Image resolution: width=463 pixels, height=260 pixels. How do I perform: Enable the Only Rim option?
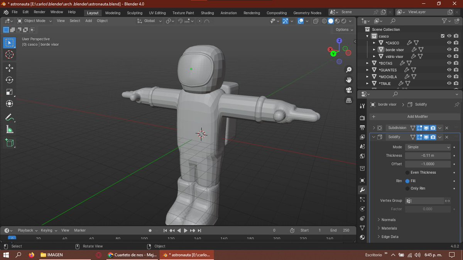(x=407, y=188)
